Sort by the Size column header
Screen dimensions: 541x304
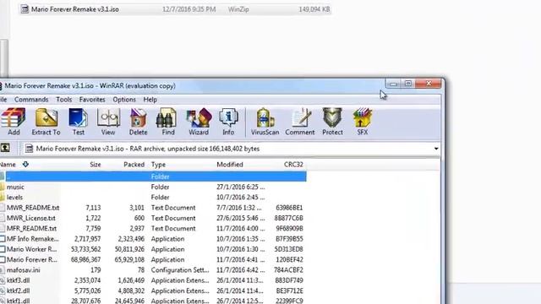pyautogui.click(x=96, y=165)
